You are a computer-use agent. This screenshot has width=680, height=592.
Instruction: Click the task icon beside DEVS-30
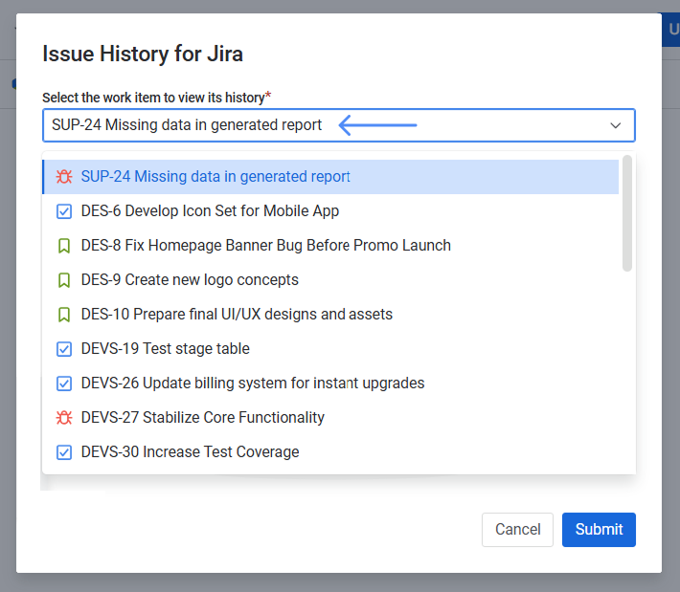pyautogui.click(x=64, y=452)
